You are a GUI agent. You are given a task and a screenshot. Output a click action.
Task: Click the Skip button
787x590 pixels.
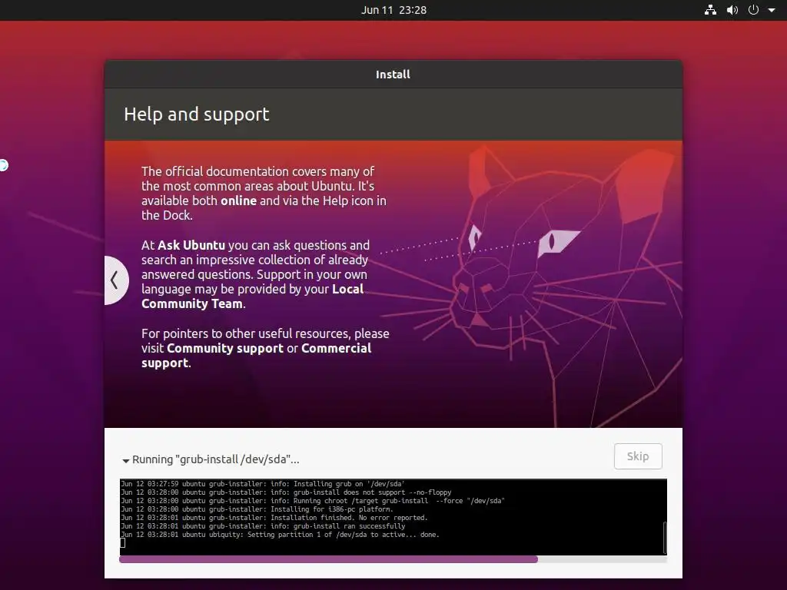(638, 456)
